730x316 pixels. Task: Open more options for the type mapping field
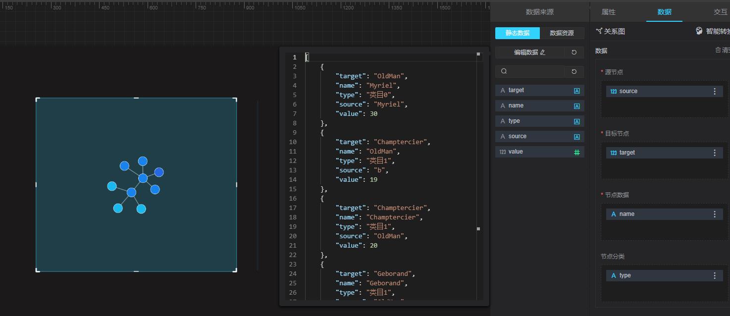[x=715, y=276]
